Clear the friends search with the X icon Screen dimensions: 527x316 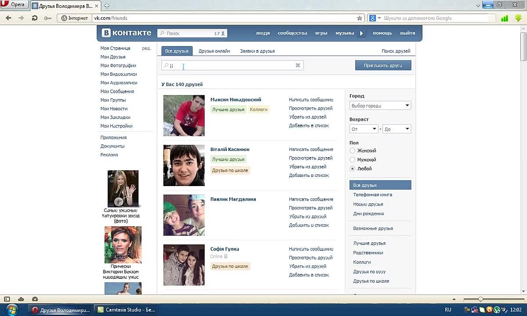(298, 65)
